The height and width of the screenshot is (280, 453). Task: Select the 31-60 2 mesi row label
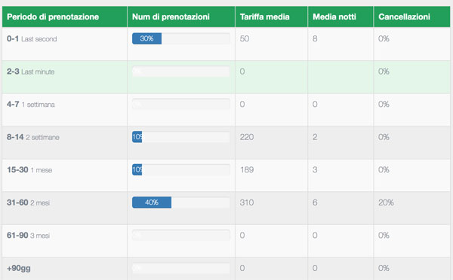(x=29, y=202)
